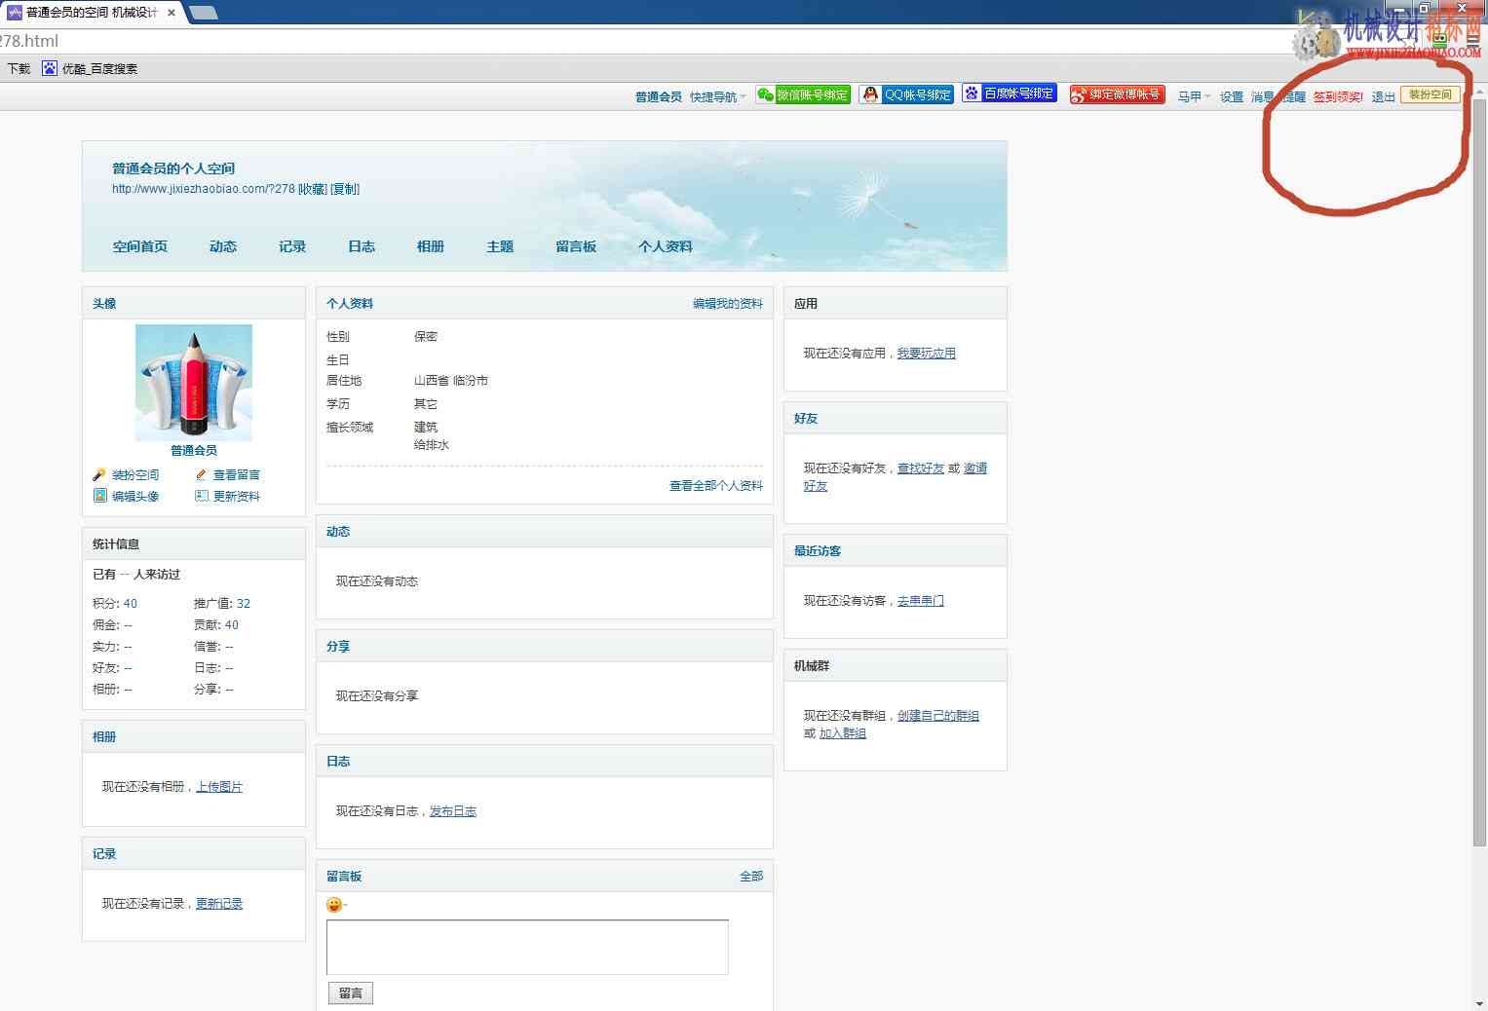This screenshot has height=1011, width=1488.
Task: Click points value 40
Action: click(131, 603)
